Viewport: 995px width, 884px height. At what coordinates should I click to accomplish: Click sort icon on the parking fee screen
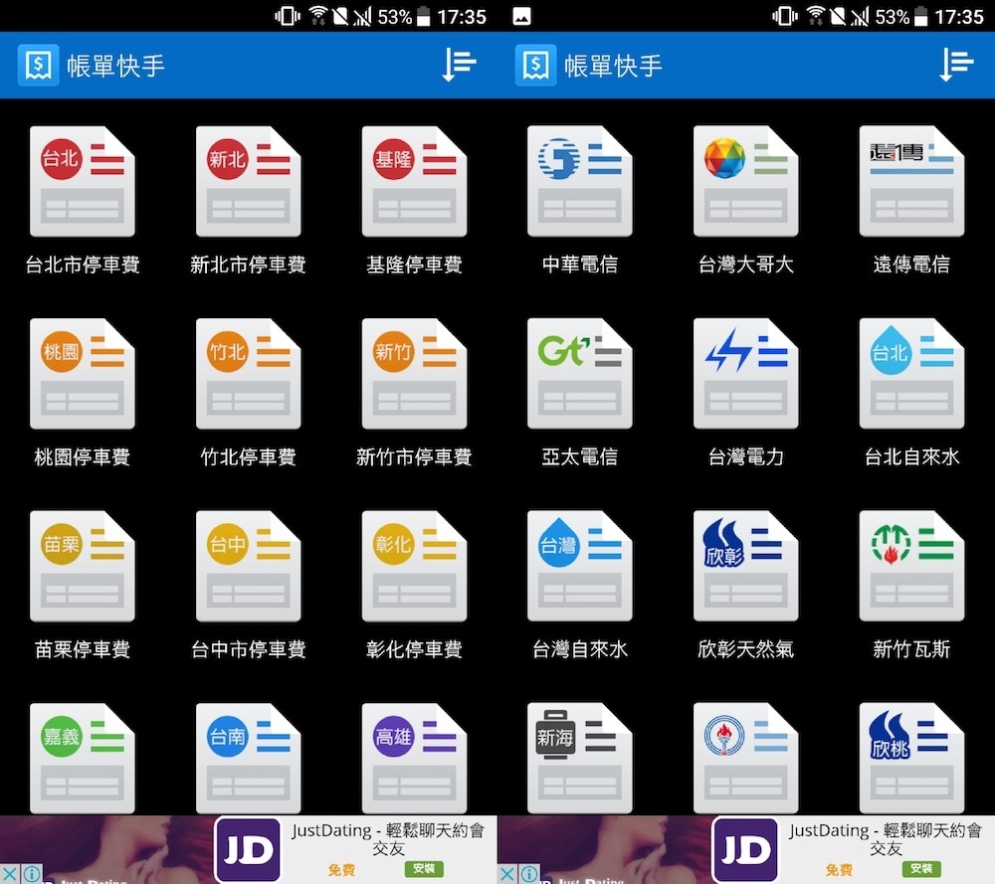click(x=459, y=66)
